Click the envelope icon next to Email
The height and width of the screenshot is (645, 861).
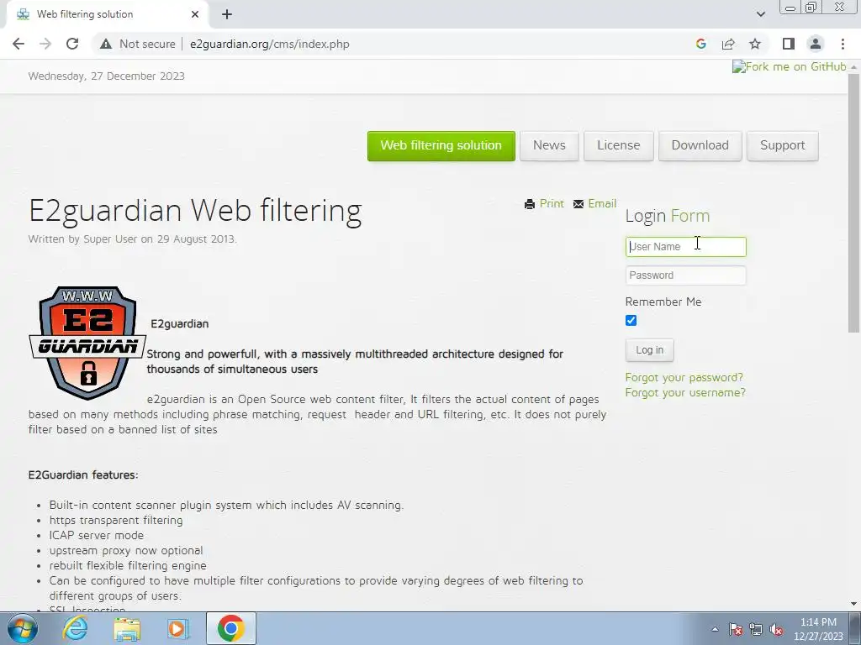(578, 204)
